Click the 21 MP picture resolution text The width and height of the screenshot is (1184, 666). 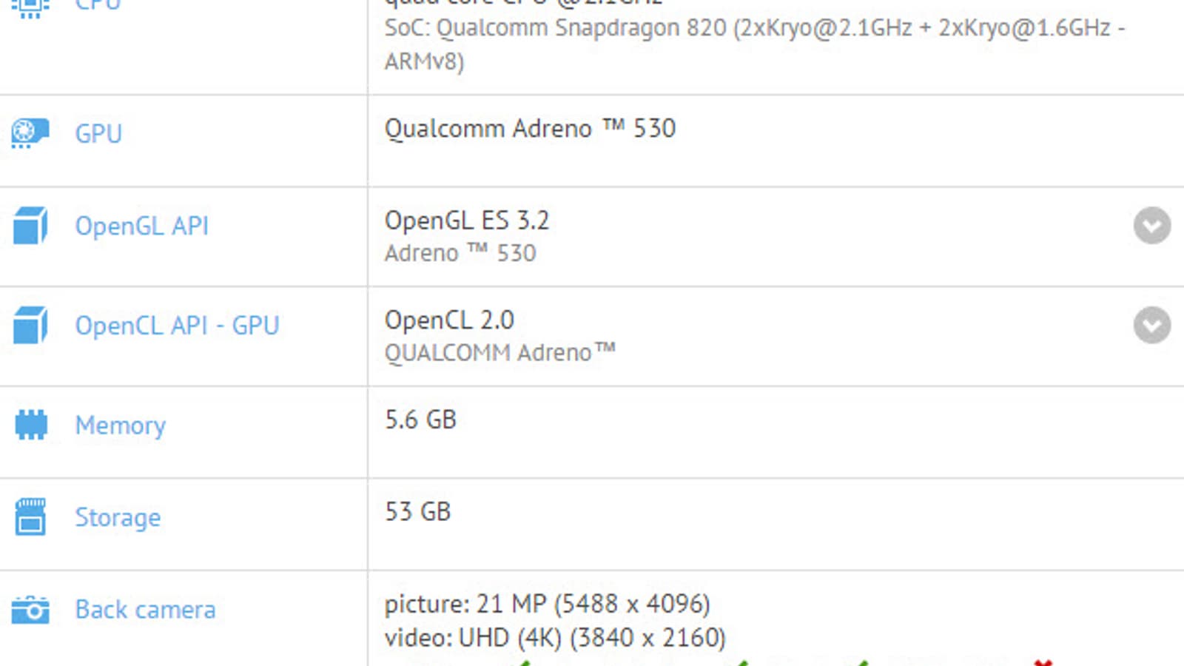point(547,604)
